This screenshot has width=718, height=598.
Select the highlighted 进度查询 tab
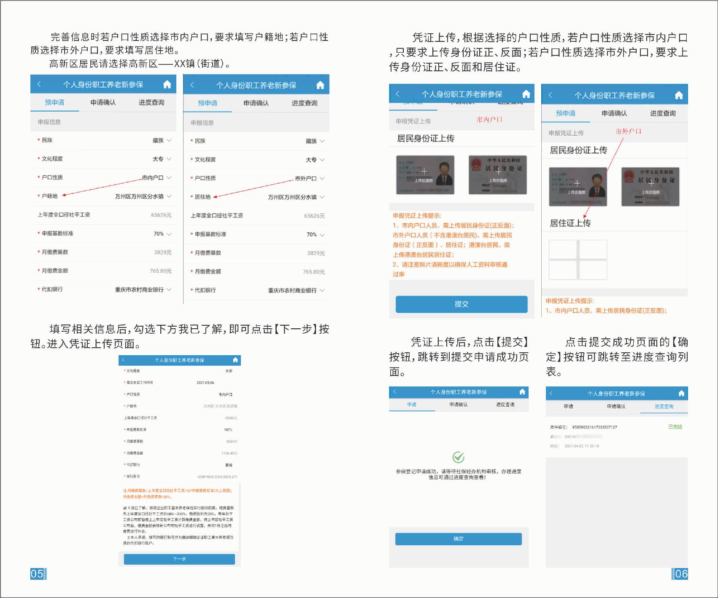(664, 406)
